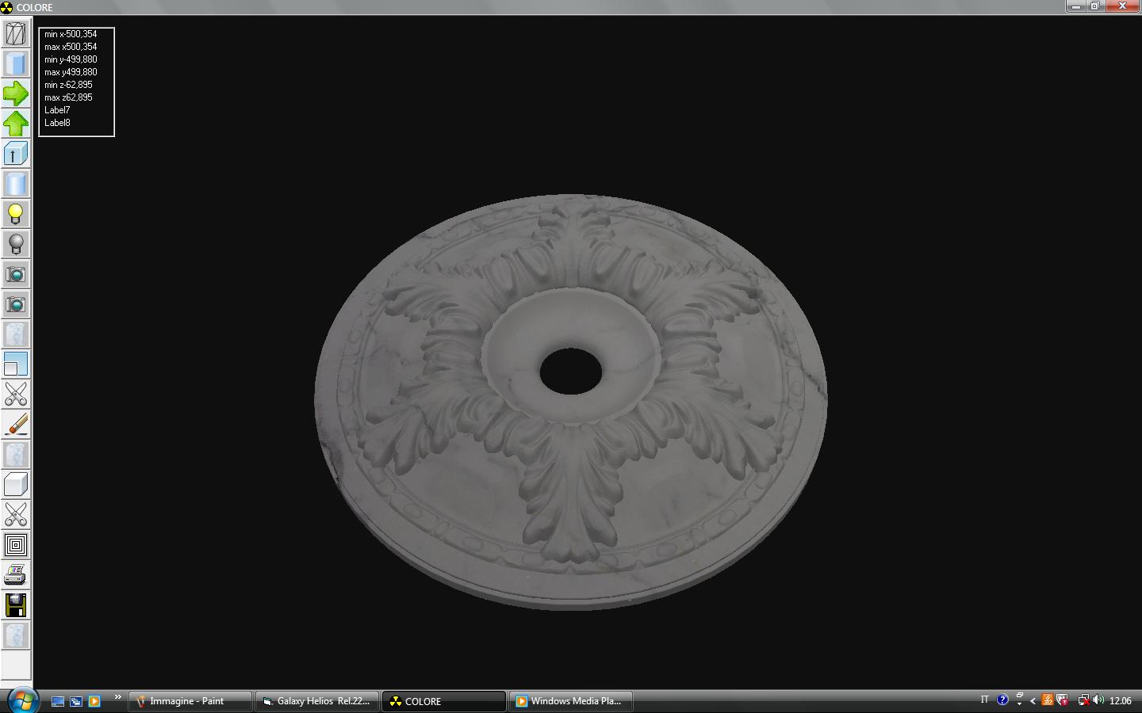
Task: Click the 12.06 taskbar clock
Action: click(x=1120, y=701)
